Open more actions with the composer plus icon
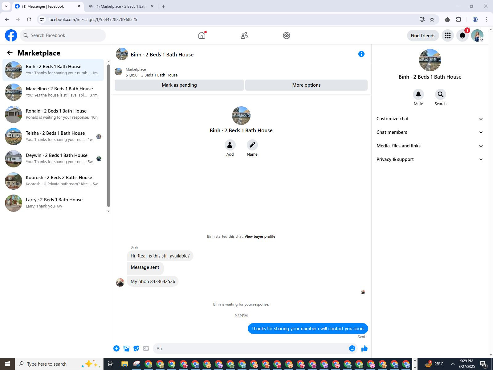Screen dimensions: 493x370 (x=116, y=348)
